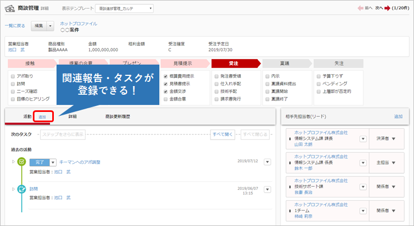Click the すべて閉じる button

click(255, 135)
